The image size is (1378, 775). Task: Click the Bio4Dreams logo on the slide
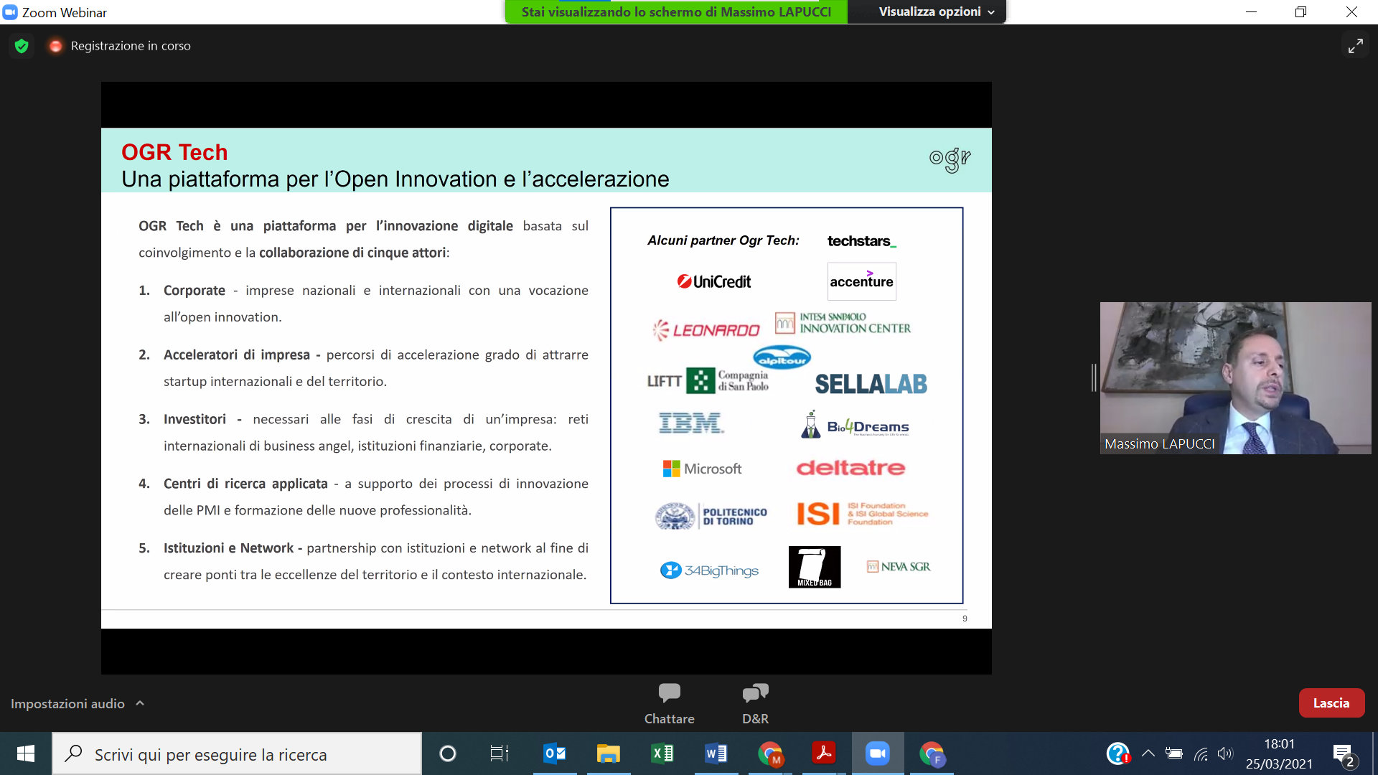(854, 425)
